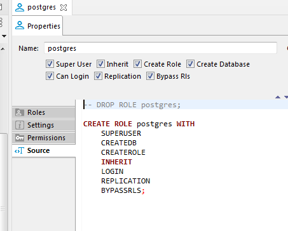Click the DROP ROLE comment line
Screen dimensions: 288x231
tap(132, 105)
